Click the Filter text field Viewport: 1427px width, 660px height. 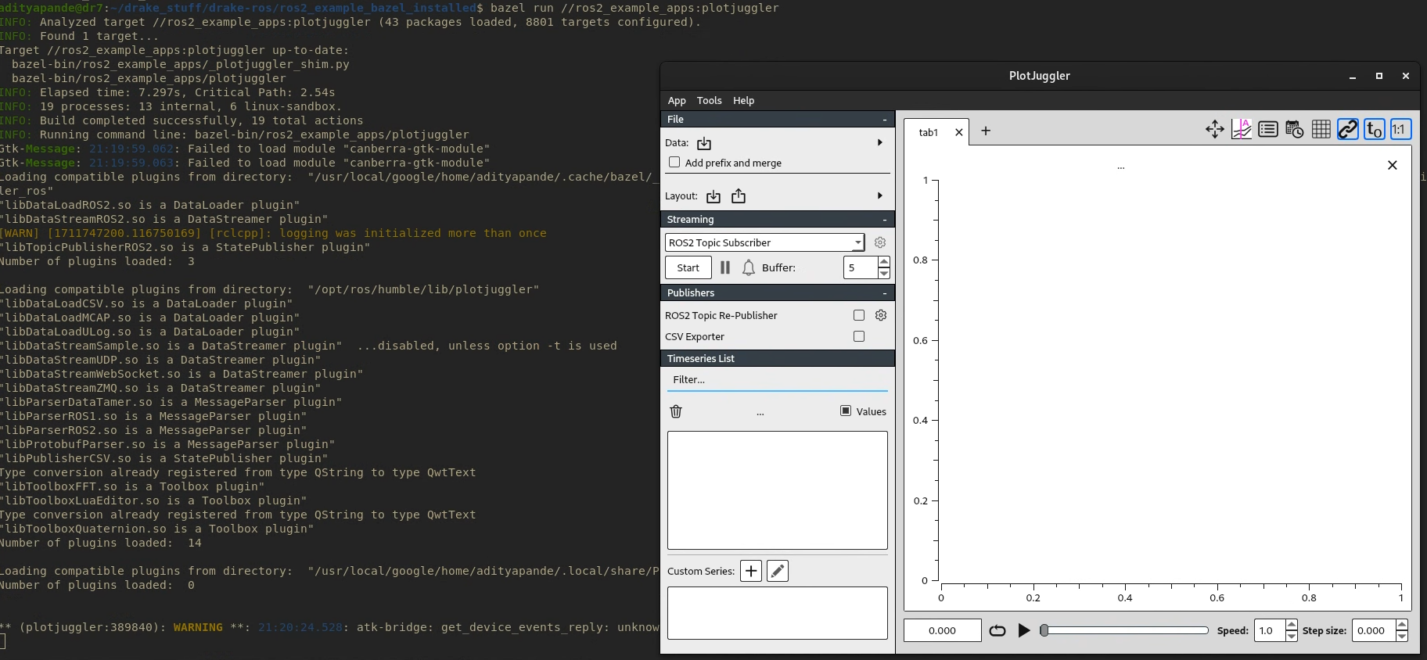click(x=778, y=379)
